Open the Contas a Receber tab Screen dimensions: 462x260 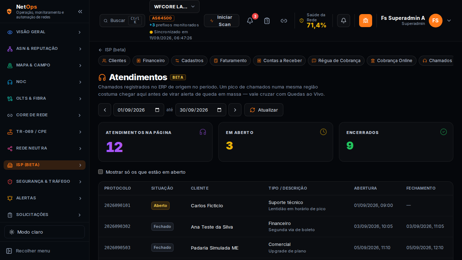point(279,61)
